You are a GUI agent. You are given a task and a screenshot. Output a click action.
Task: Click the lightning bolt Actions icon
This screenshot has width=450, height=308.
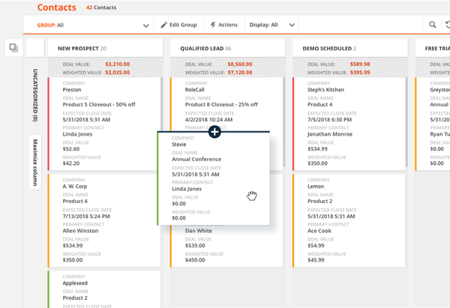coord(214,25)
